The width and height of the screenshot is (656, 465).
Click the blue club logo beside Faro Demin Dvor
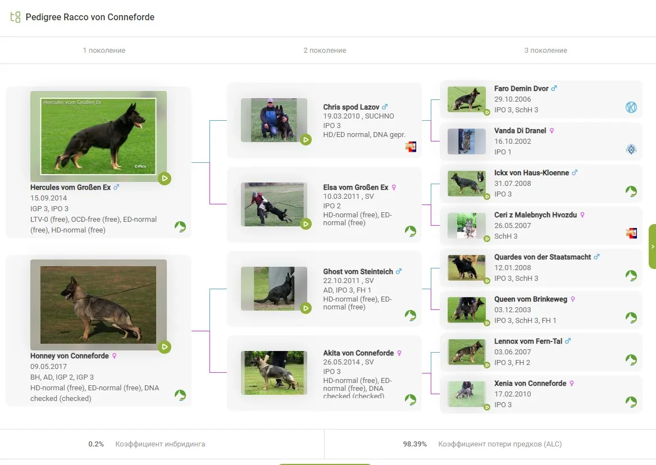click(x=631, y=107)
